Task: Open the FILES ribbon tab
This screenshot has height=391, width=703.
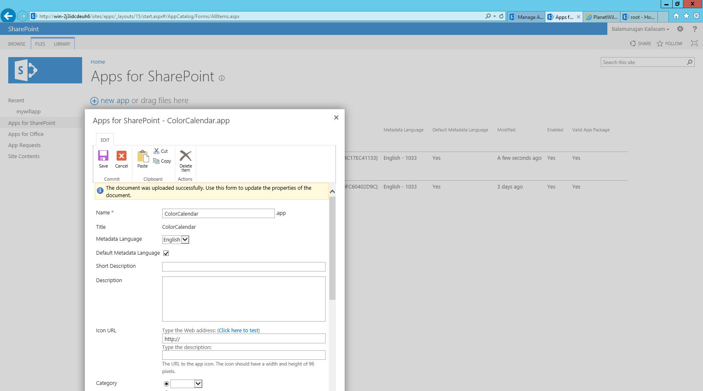Action: [40, 44]
